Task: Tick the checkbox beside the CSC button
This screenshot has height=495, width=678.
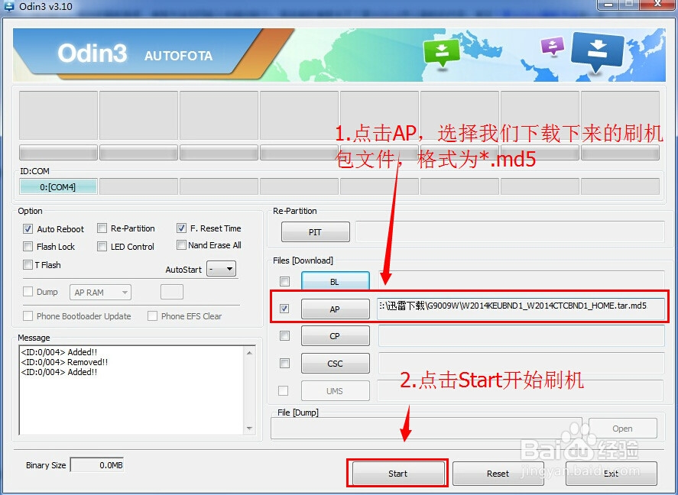Action: pos(284,363)
